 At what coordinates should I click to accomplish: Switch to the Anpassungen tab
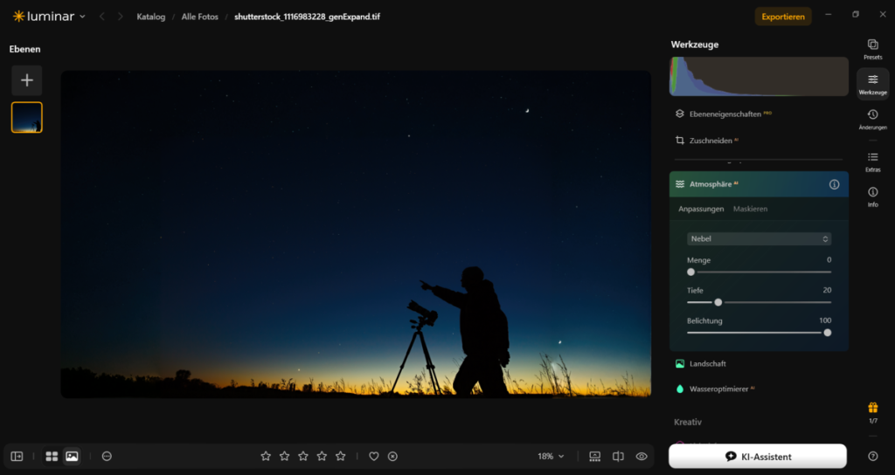click(x=701, y=209)
